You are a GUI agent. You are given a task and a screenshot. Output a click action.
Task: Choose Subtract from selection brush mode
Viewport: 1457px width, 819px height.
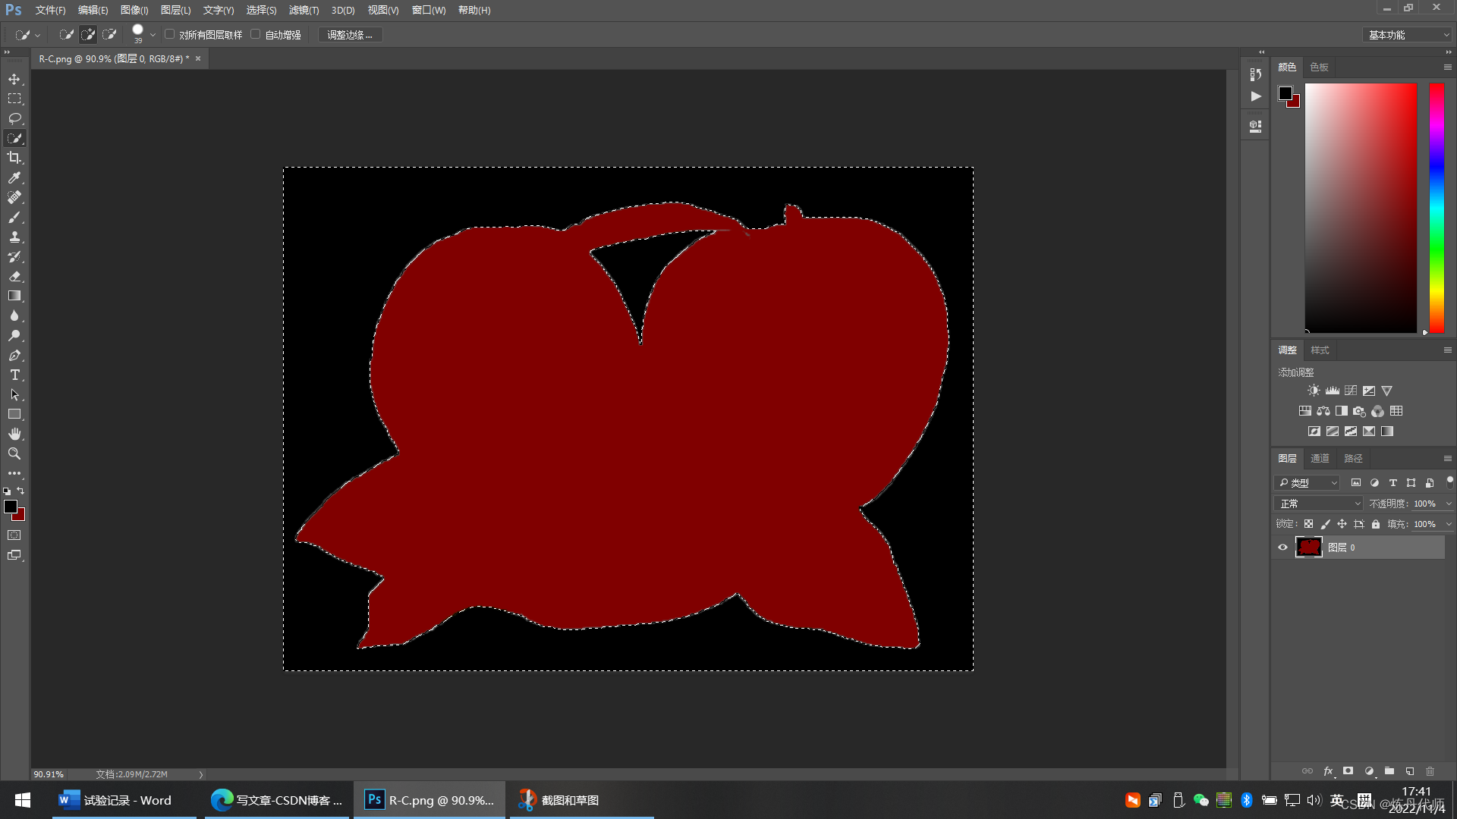[109, 34]
